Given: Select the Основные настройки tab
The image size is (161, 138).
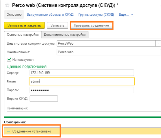Looking at the screenshot, I should [23, 35].
